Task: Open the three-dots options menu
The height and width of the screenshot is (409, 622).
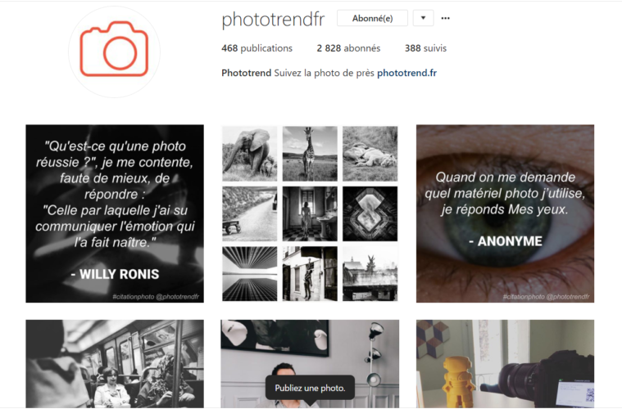Action: point(446,18)
